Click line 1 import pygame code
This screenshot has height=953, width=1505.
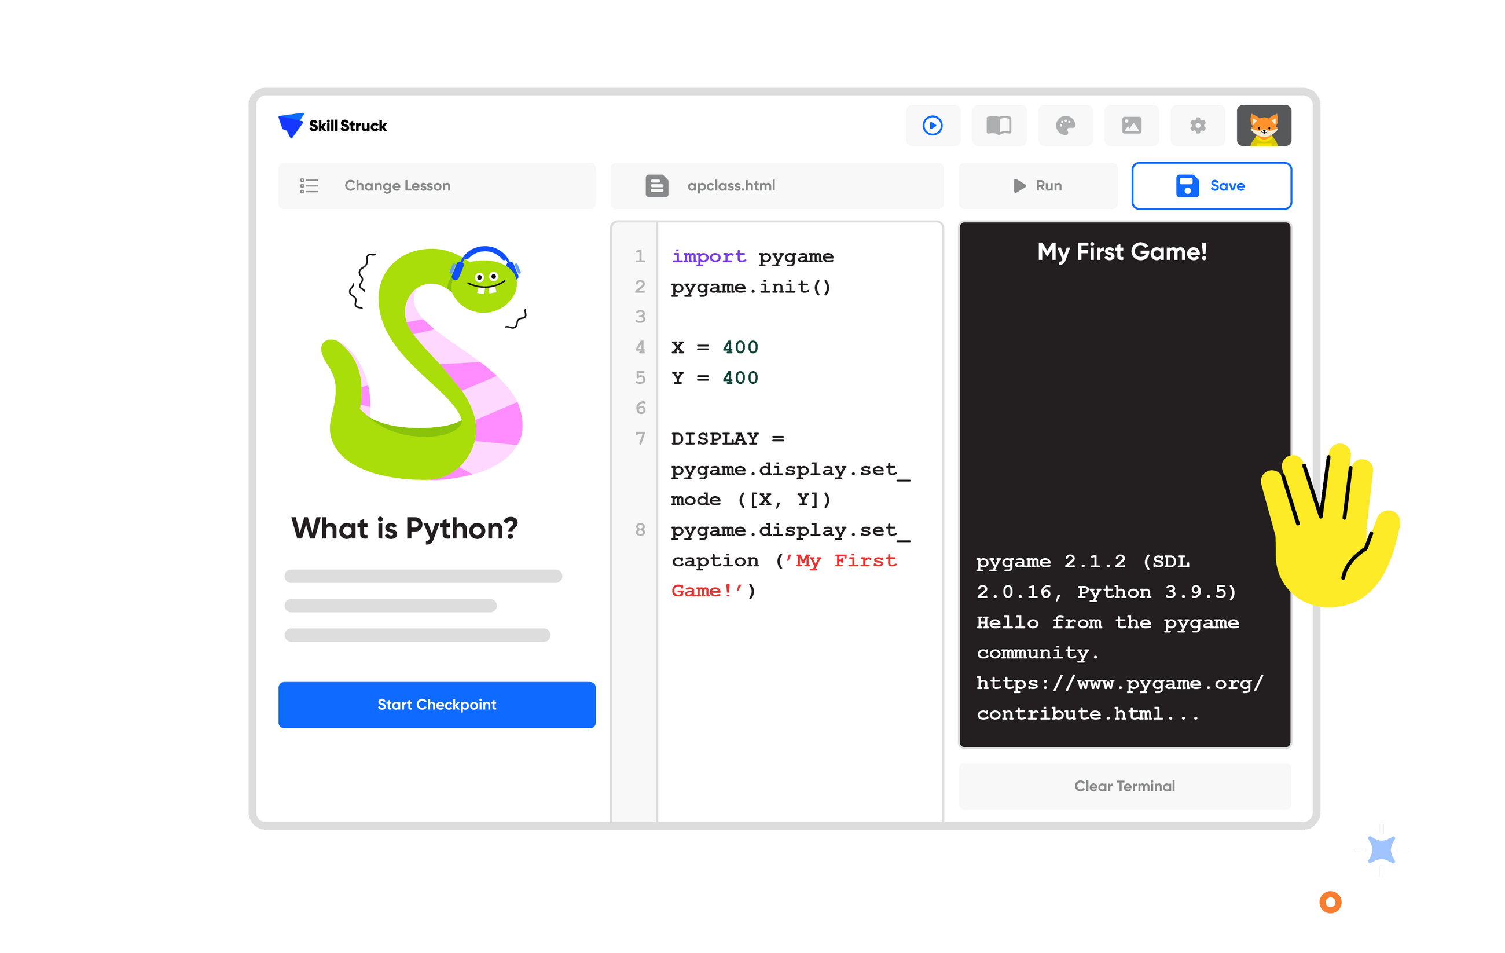(752, 256)
